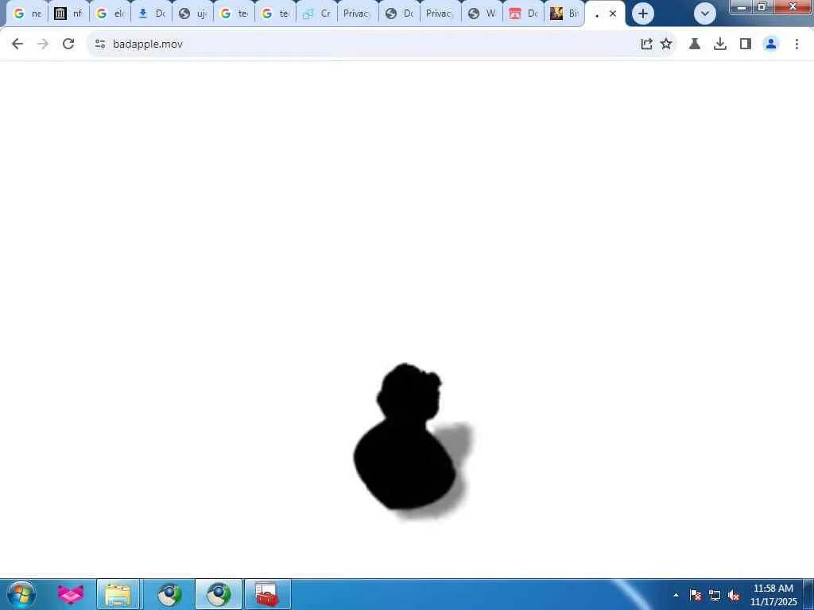Switch to the 'Bi' tab

[x=564, y=14]
